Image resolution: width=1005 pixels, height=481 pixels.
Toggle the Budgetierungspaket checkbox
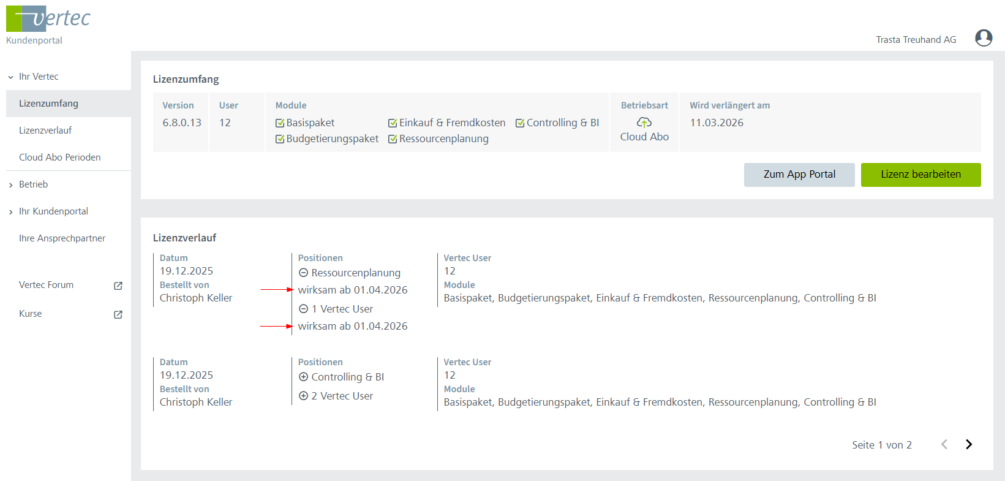[x=280, y=139]
